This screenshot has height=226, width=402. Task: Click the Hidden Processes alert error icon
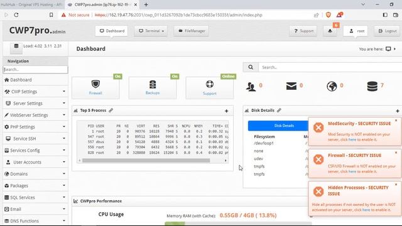coord(318,191)
